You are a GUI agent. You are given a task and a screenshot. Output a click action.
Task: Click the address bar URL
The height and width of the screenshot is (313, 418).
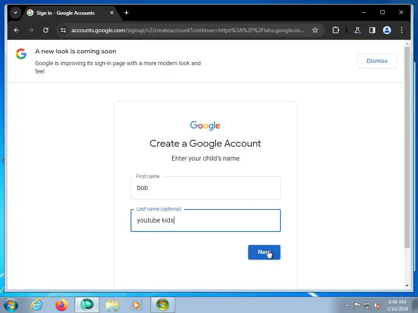[x=187, y=30]
